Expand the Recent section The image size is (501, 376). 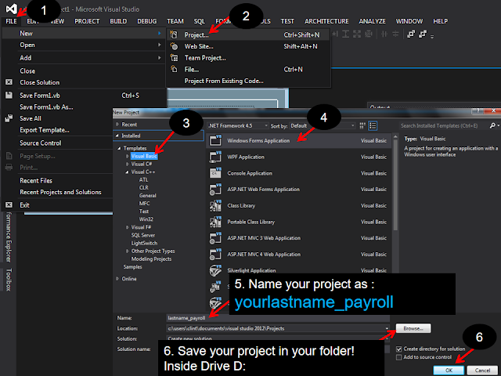(117, 125)
